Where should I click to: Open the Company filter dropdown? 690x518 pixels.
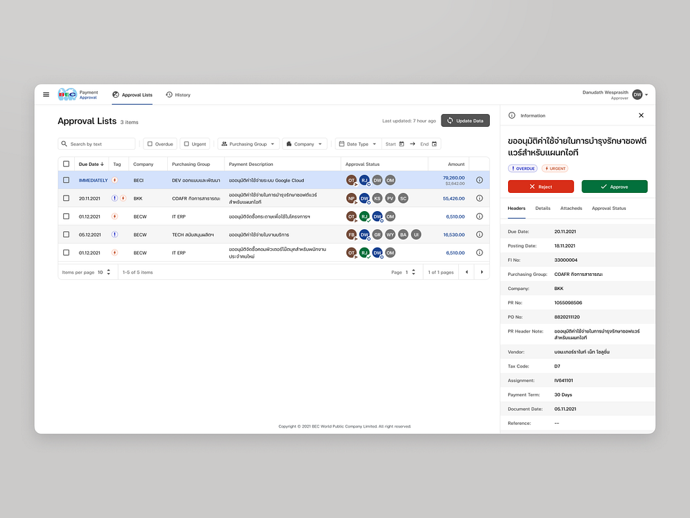(303, 144)
